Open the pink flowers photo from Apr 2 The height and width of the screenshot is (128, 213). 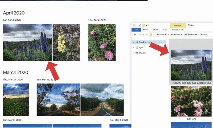(102, 42)
